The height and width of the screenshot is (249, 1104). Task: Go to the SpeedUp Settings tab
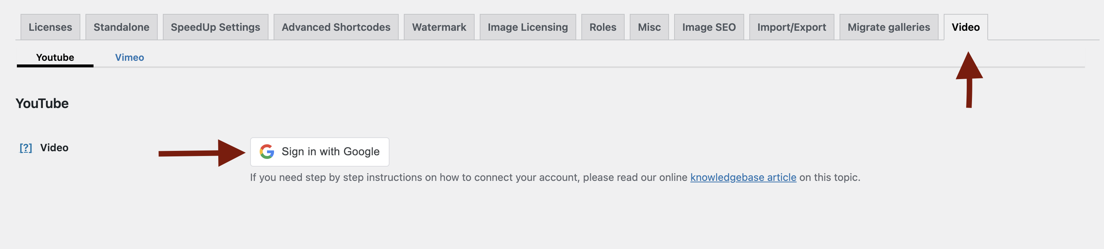pyautogui.click(x=215, y=27)
